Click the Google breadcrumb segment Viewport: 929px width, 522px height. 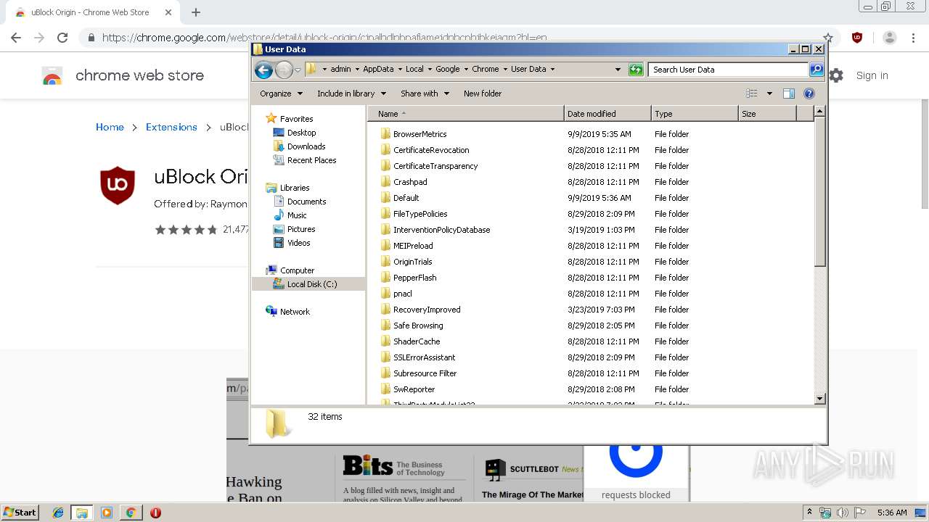(x=447, y=70)
